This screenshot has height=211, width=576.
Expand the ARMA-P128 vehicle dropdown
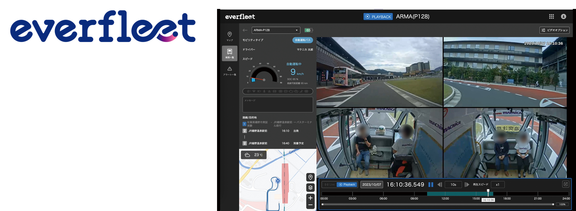pyautogui.click(x=276, y=30)
